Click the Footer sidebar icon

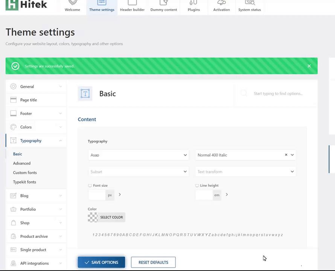pos(13,113)
